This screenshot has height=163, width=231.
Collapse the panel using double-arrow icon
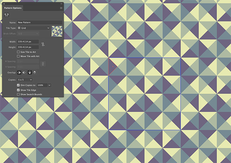(x=61, y=3)
